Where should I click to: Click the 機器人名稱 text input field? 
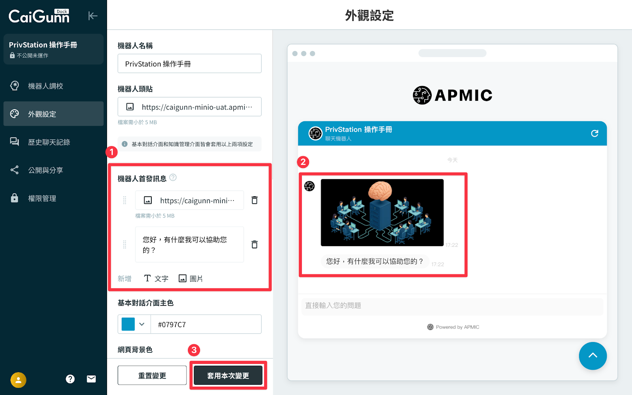coord(190,64)
